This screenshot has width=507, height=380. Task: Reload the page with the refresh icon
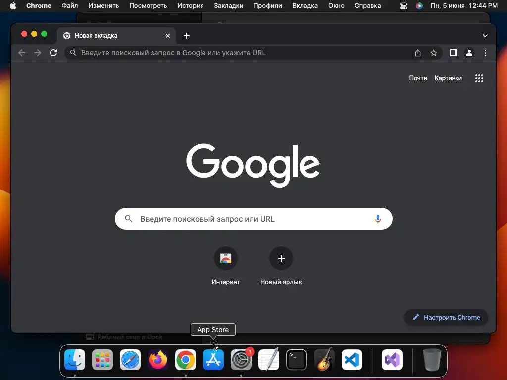tap(53, 53)
